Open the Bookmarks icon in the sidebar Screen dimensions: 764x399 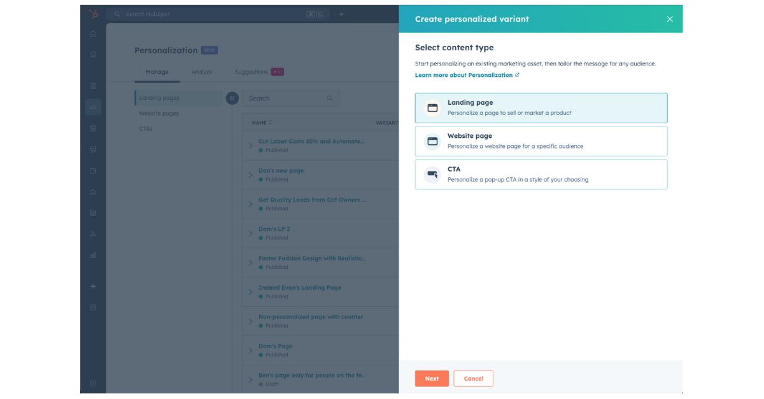93,54
